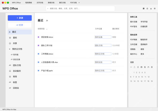Open the PDF签名 tool

coord(134,27)
